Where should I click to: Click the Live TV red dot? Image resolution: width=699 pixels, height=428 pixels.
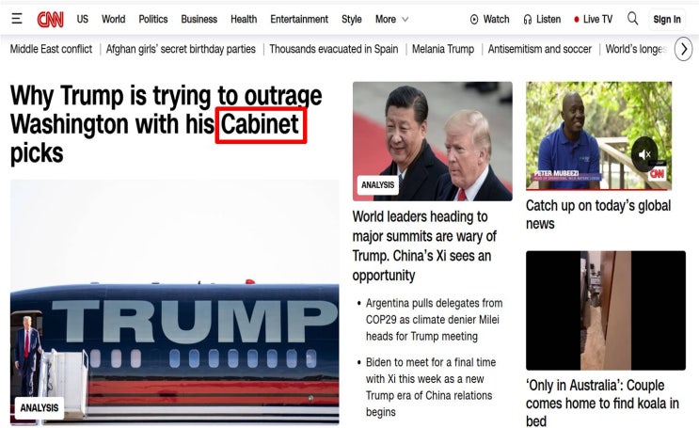click(x=577, y=19)
